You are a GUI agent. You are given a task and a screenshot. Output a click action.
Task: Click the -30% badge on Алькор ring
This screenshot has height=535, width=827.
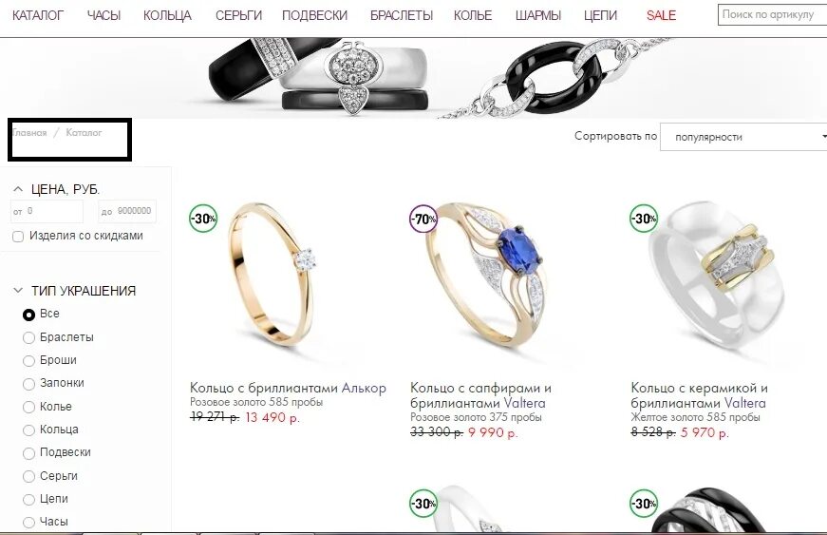(203, 218)
